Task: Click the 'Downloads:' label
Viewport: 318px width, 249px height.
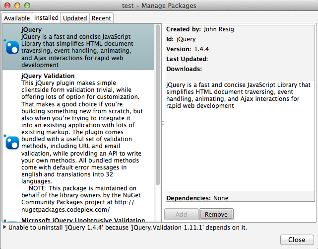Action: 184,69
